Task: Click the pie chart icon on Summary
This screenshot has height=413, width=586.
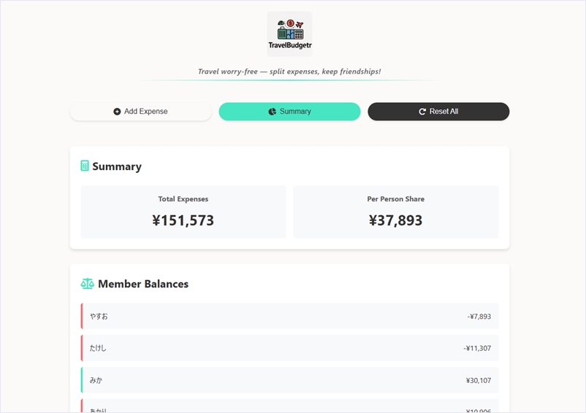Action: click(x=273, y=112)
